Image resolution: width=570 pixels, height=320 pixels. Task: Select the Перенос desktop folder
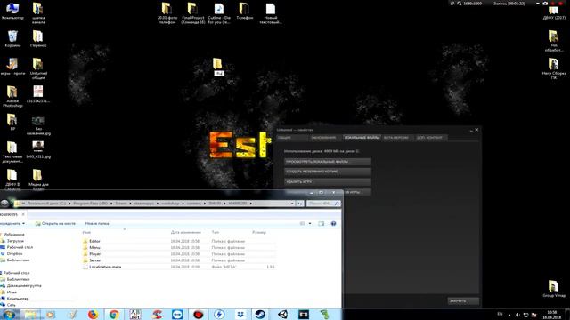point(38,39)
